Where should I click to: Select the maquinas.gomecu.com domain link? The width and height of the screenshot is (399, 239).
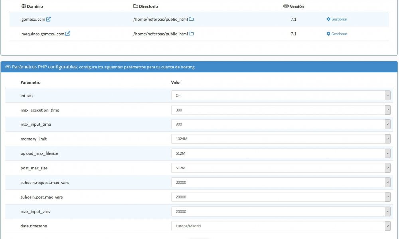click(x=42, y=34)
